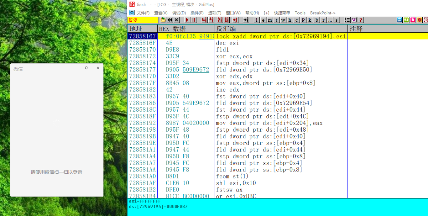Click the pink A plugin icon

click(413, 20)
